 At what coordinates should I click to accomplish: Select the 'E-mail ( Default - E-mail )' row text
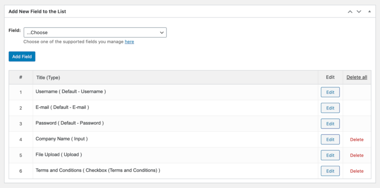62,107
